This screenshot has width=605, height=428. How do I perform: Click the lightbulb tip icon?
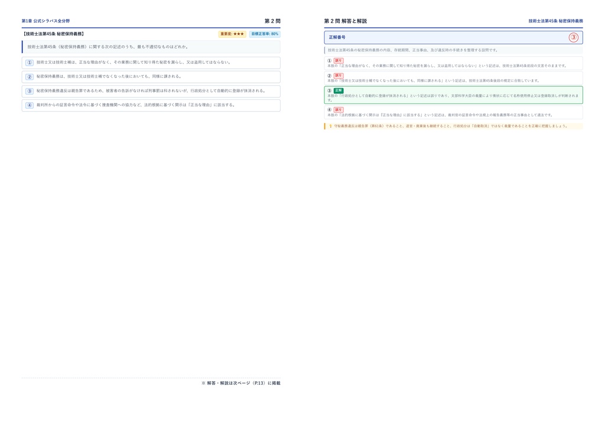coord(330,126)
